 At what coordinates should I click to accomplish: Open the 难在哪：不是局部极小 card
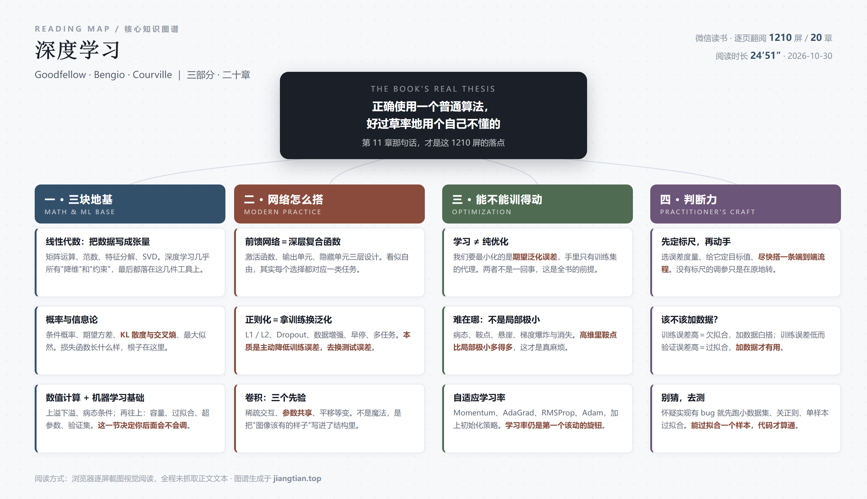pos(537,340)
